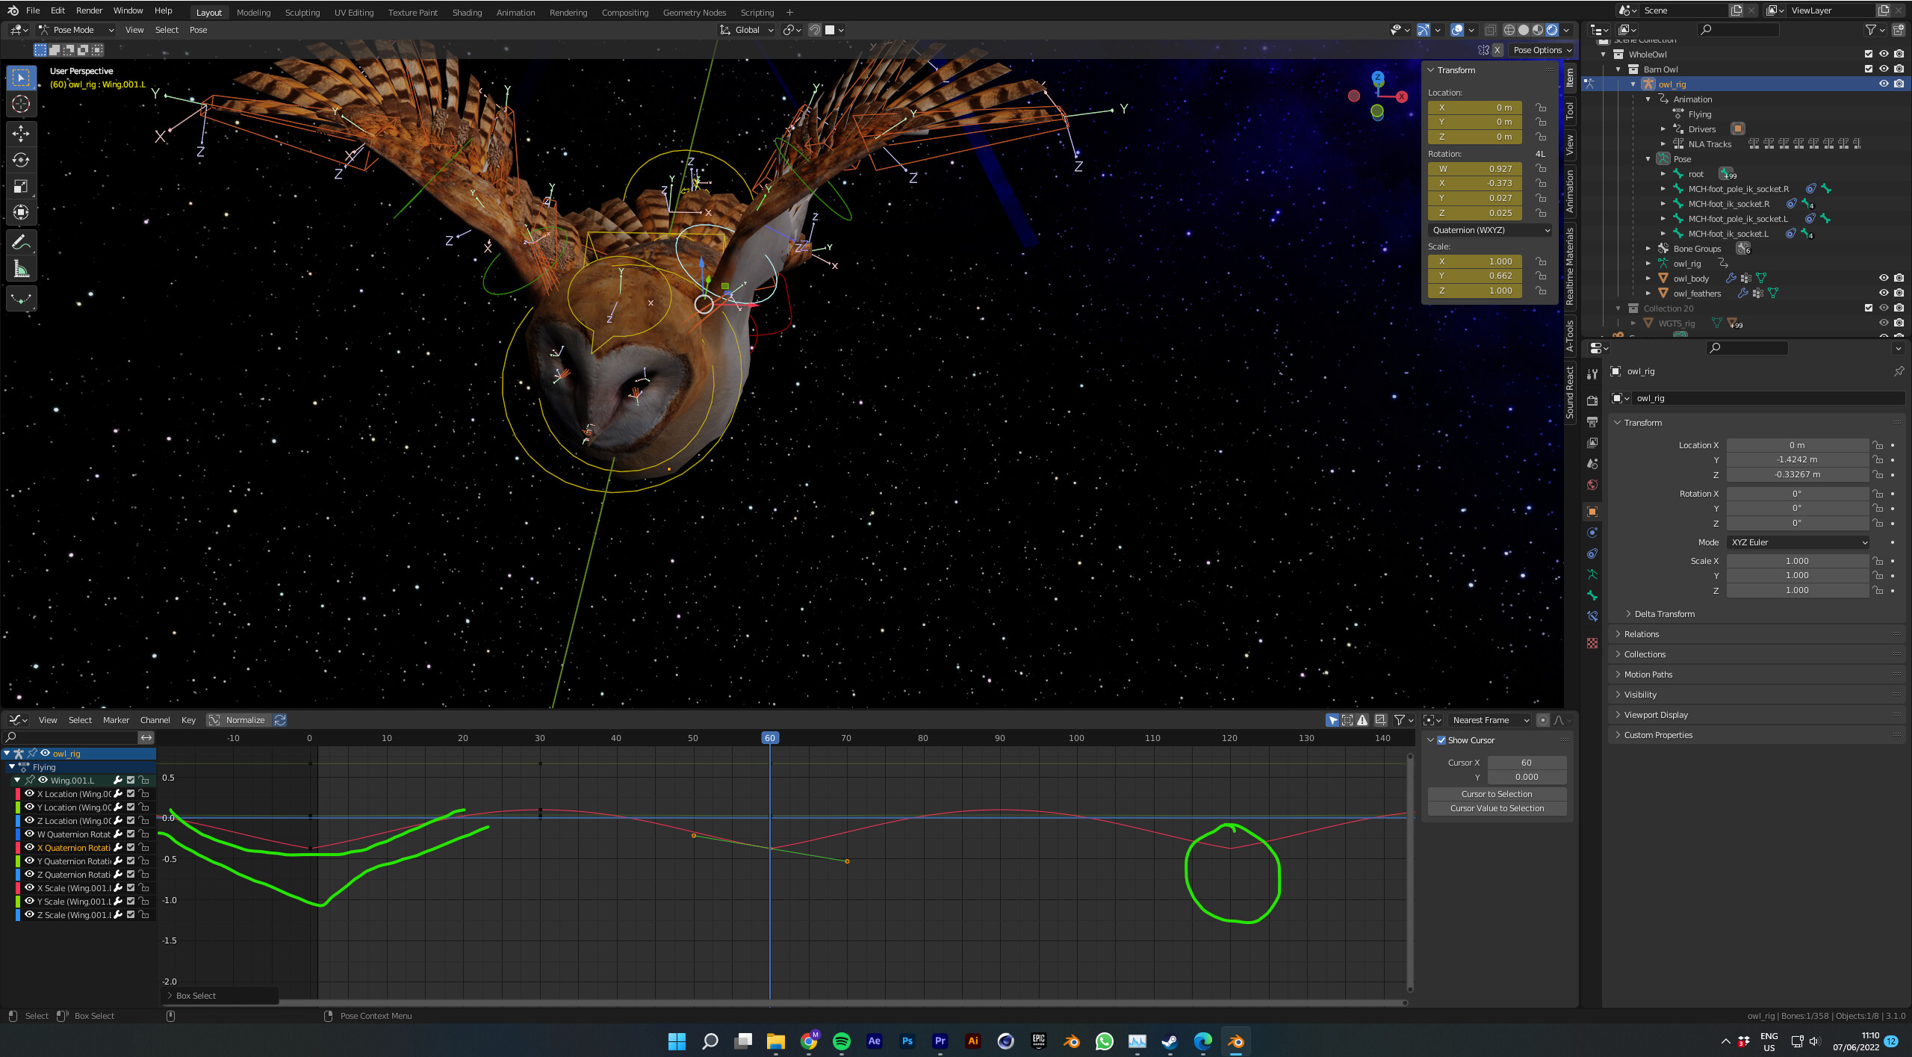Open the Modifier Properties tab with wrench icon
Screen dimensions: 1912x1057
(x=1592, y=374)
